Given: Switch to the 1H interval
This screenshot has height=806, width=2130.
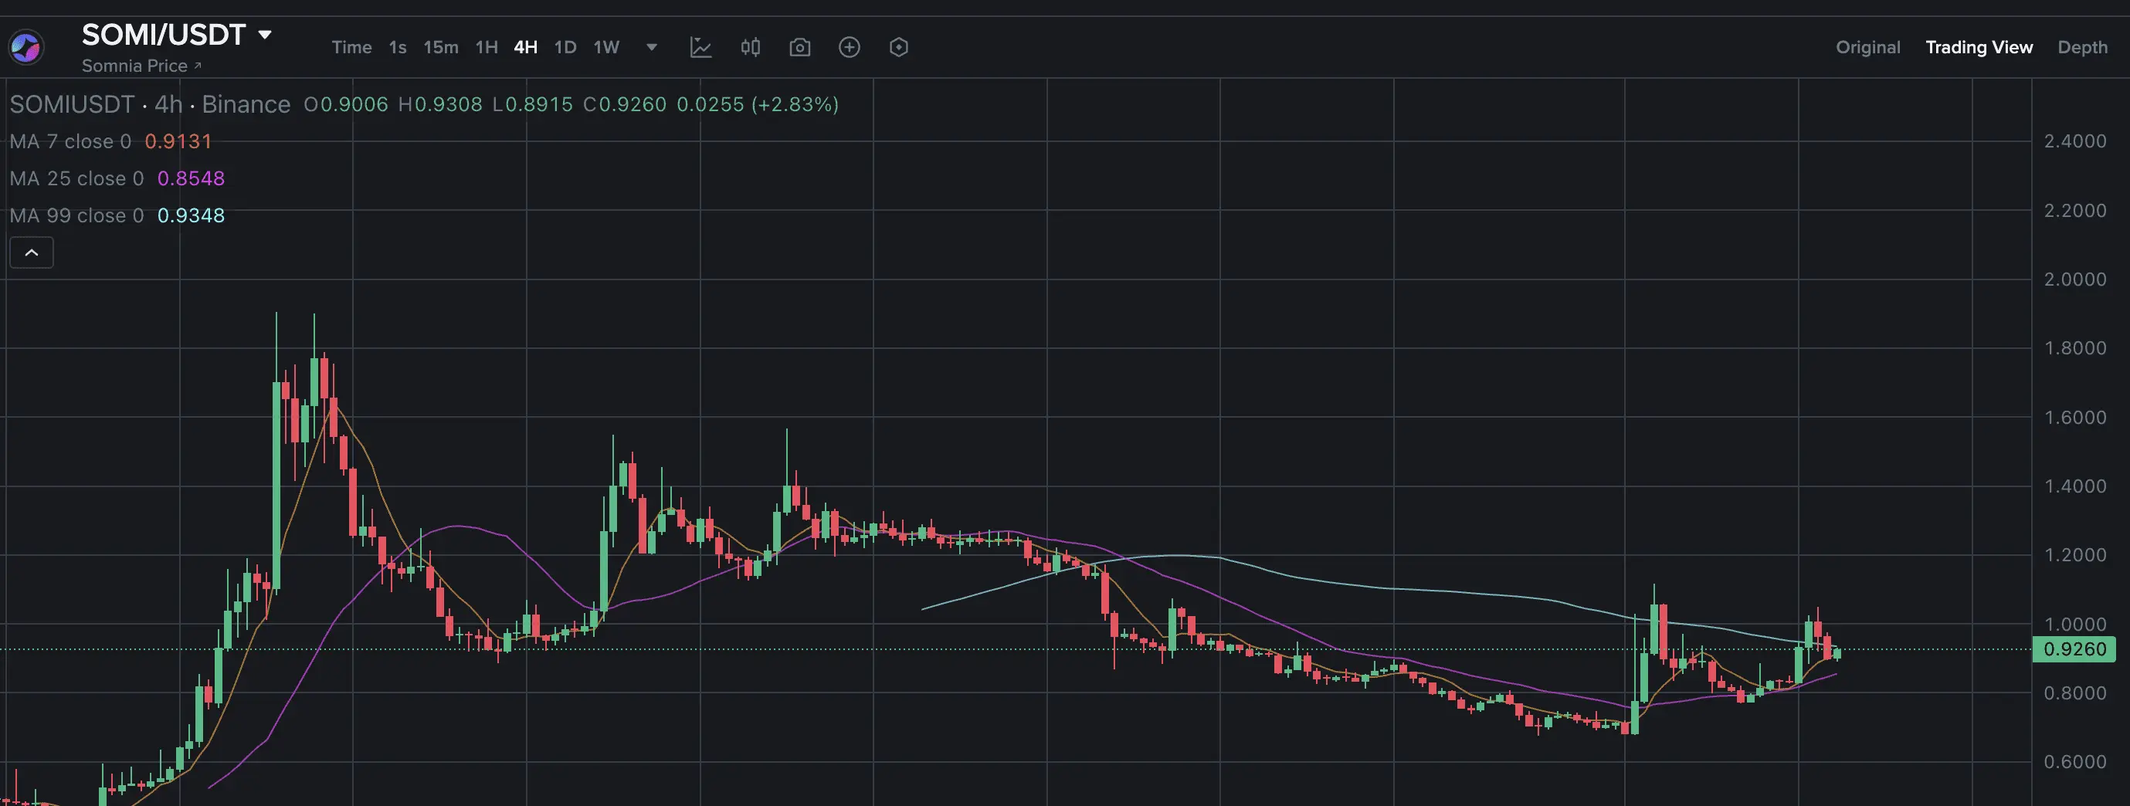Looking at the screenshot, I should tap(487, 47).
